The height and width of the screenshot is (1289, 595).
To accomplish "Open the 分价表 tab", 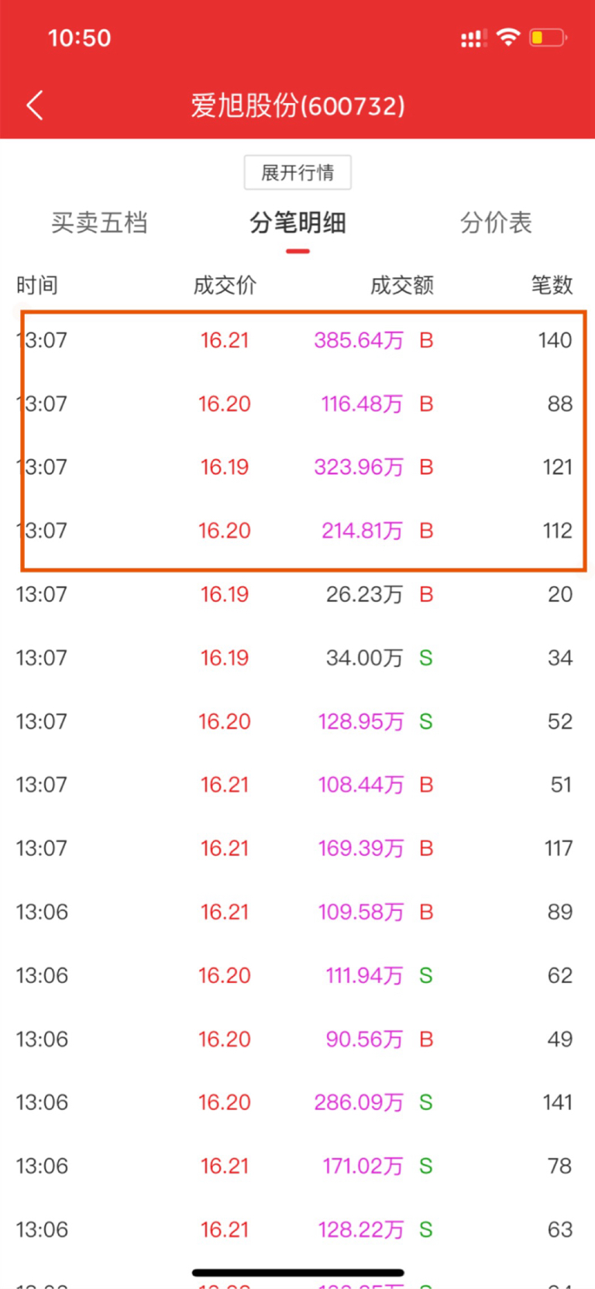I will point(496,223).
